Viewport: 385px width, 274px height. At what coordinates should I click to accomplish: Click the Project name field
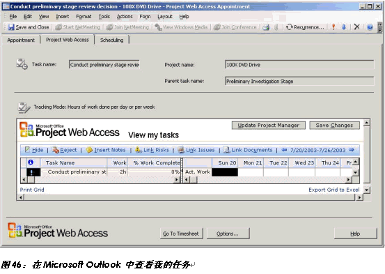point(299,65)
